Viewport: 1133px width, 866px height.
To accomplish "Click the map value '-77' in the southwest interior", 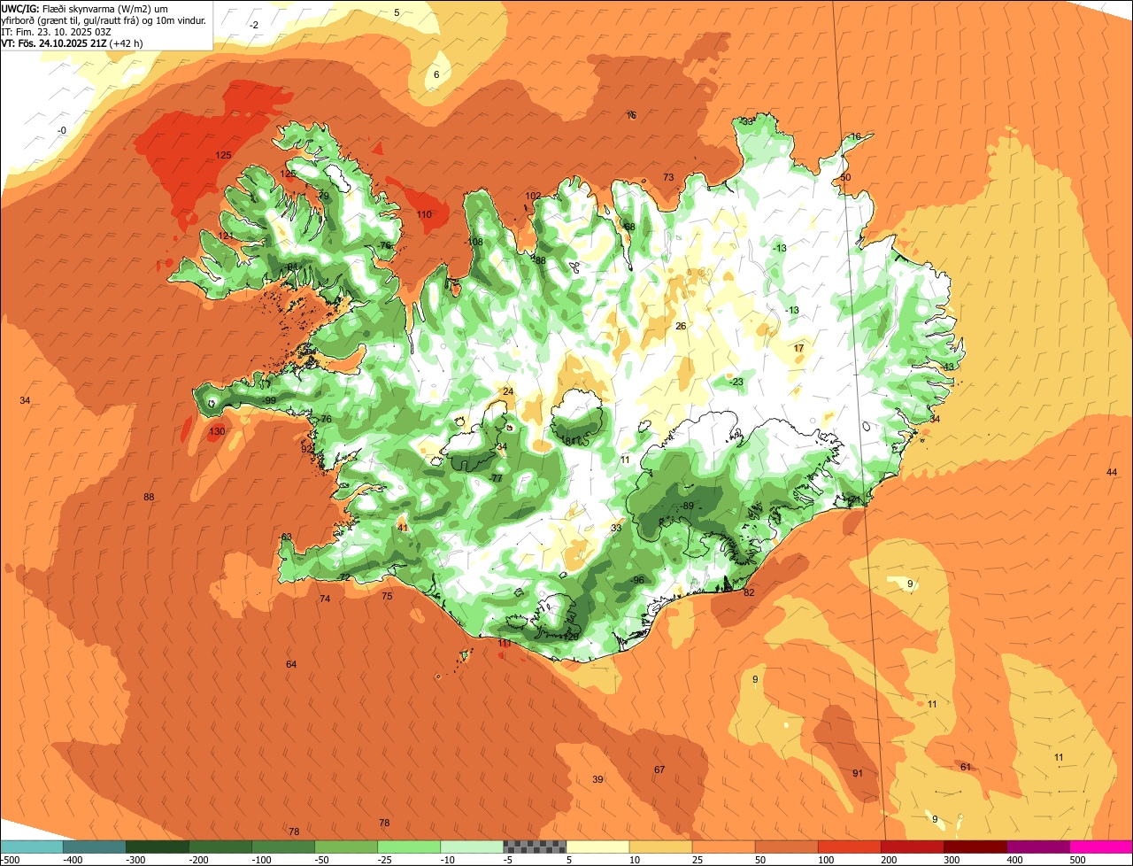I will click(x=496, y=477).
